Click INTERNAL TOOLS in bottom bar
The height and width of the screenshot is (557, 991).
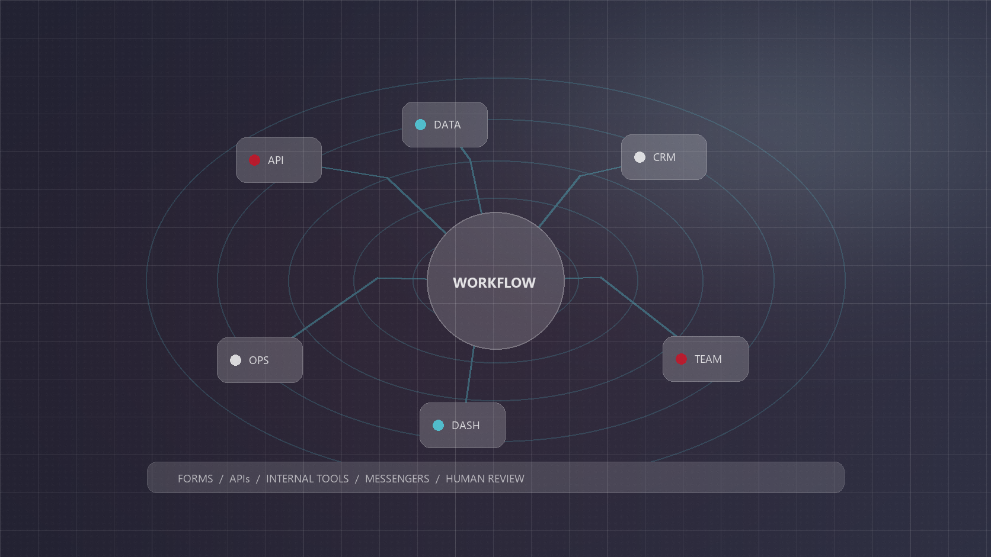(307, 479)
